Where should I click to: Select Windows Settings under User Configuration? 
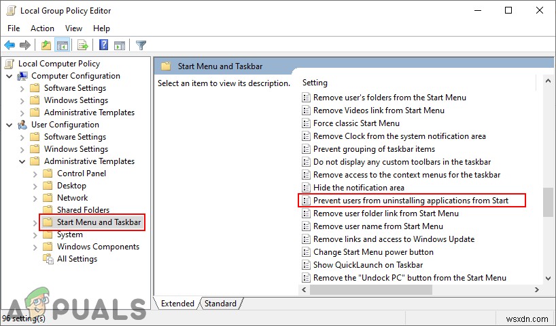tap(76, 149)
